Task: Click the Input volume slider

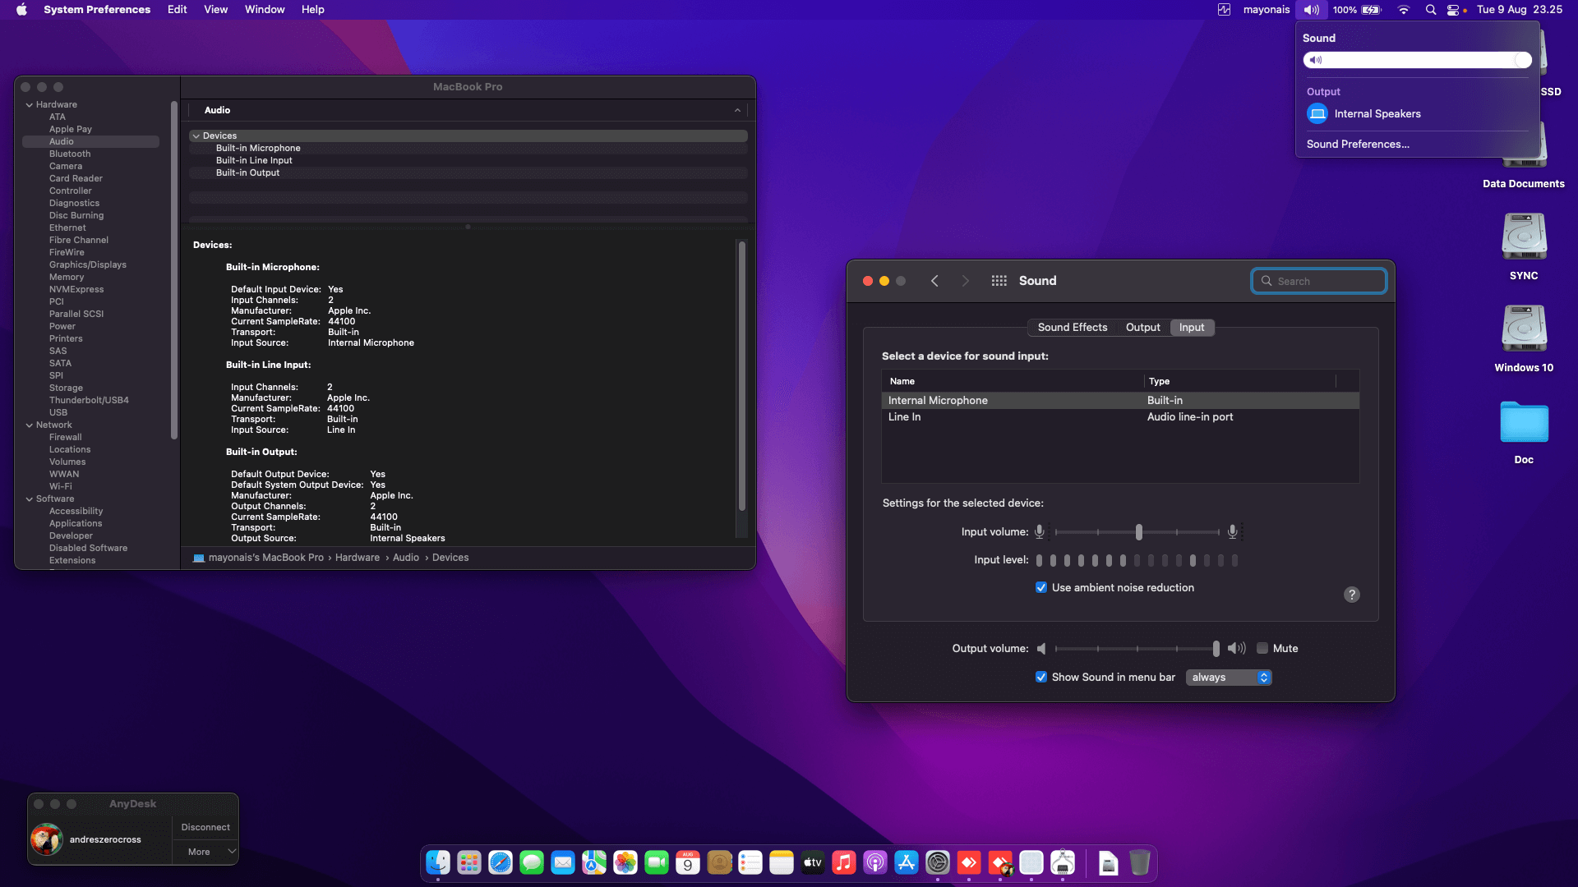Action: [x=1138, y=532]
